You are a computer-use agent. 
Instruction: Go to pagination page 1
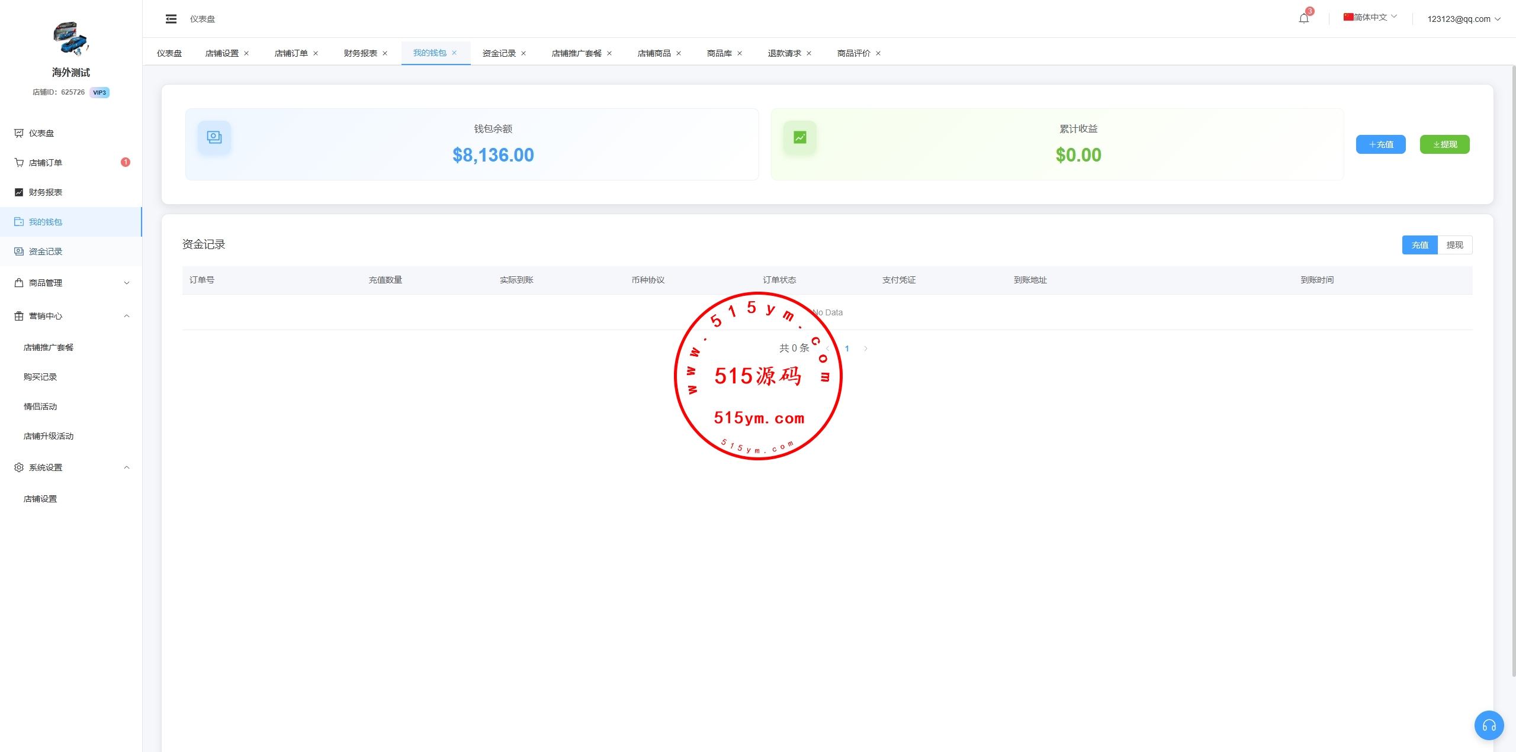click(847, 348)
